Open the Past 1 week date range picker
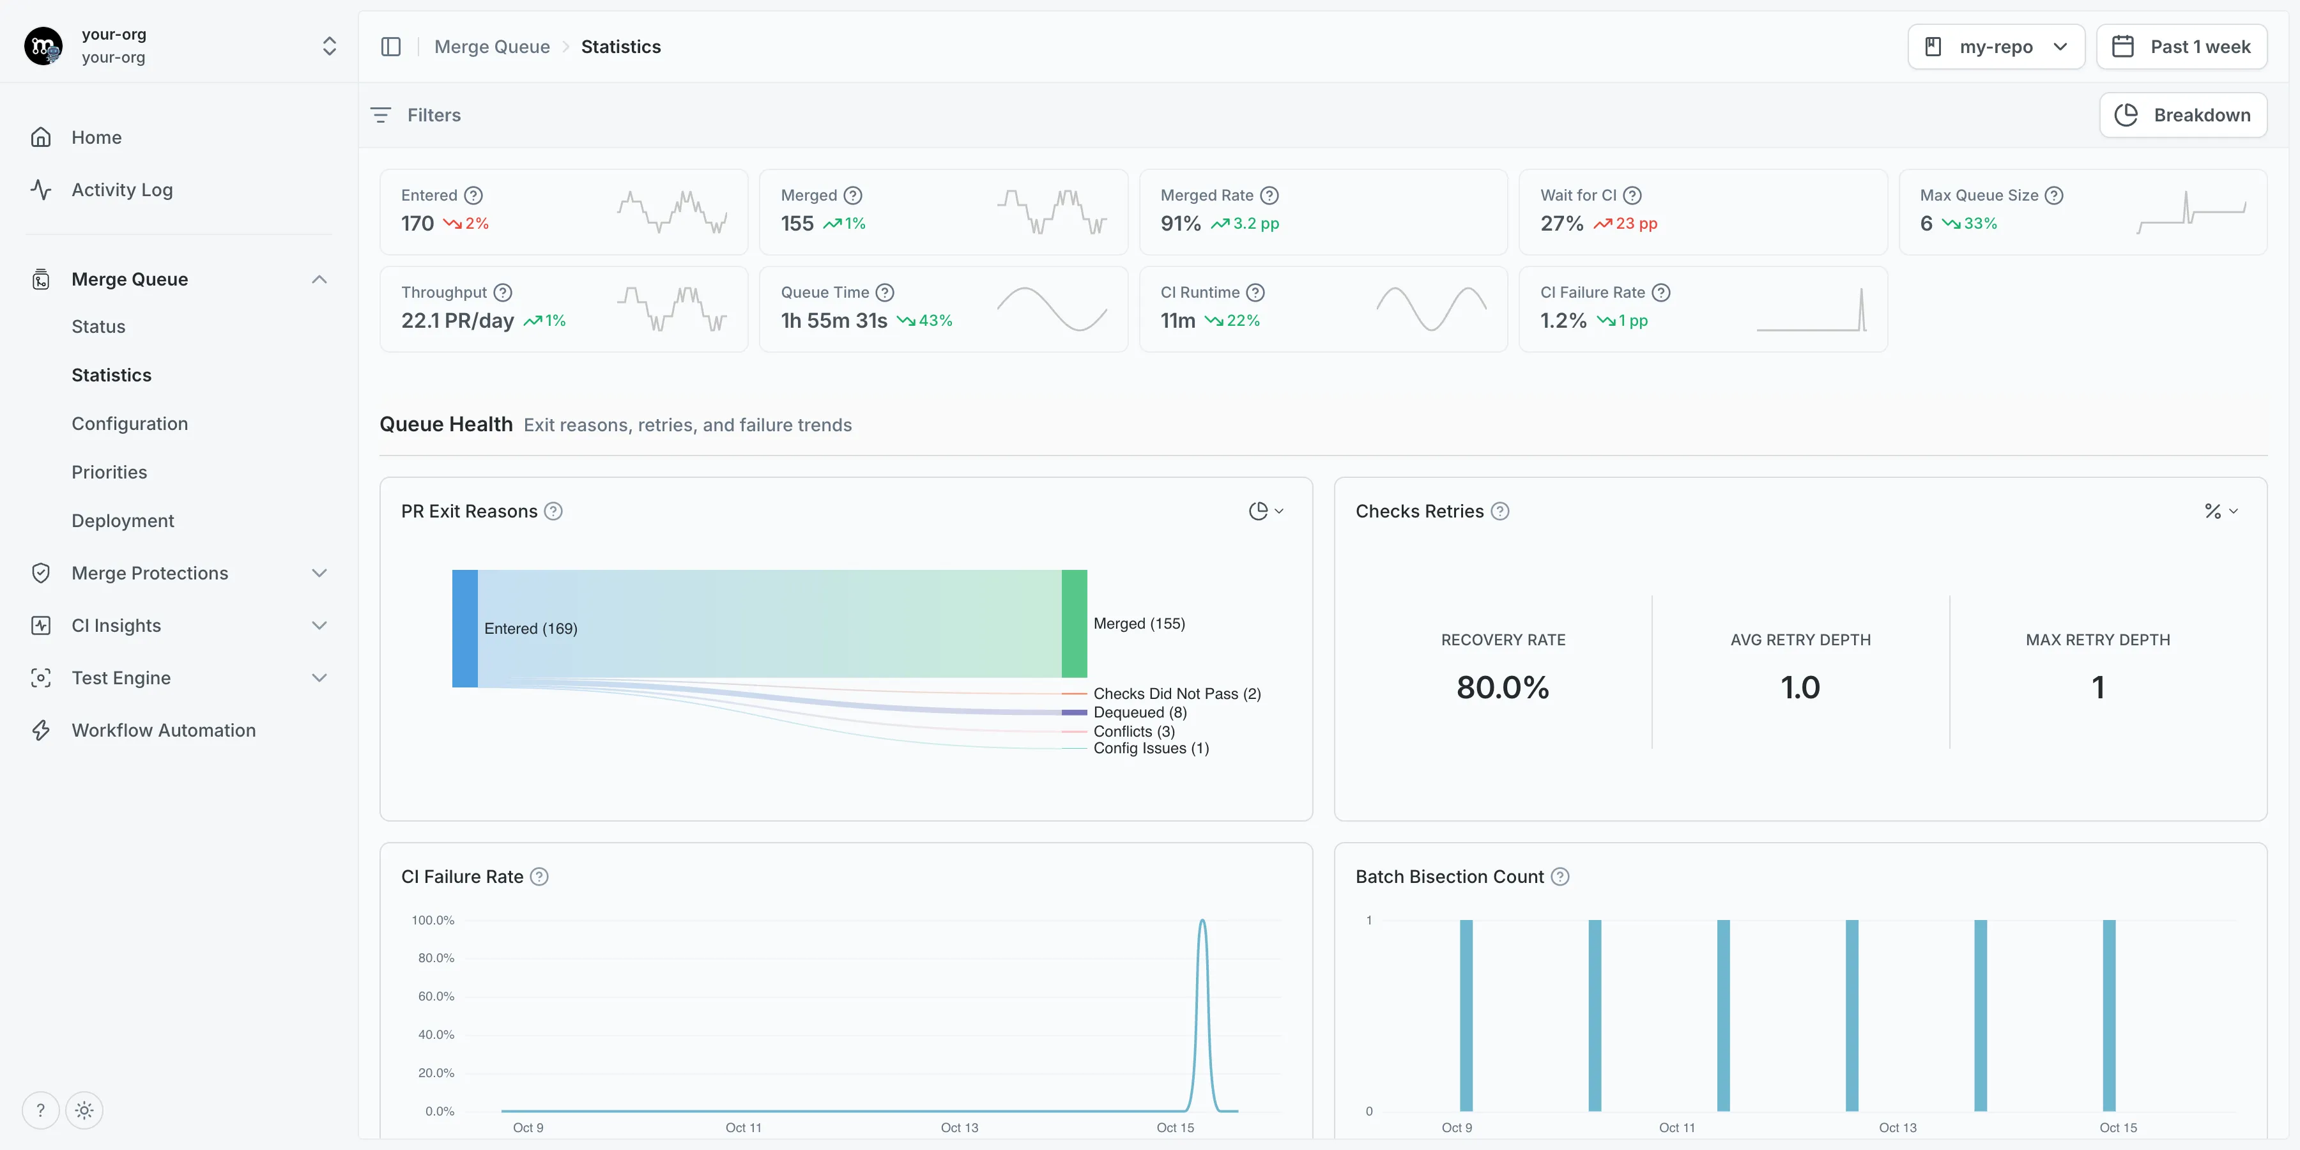 click(x=2181, y=47)
